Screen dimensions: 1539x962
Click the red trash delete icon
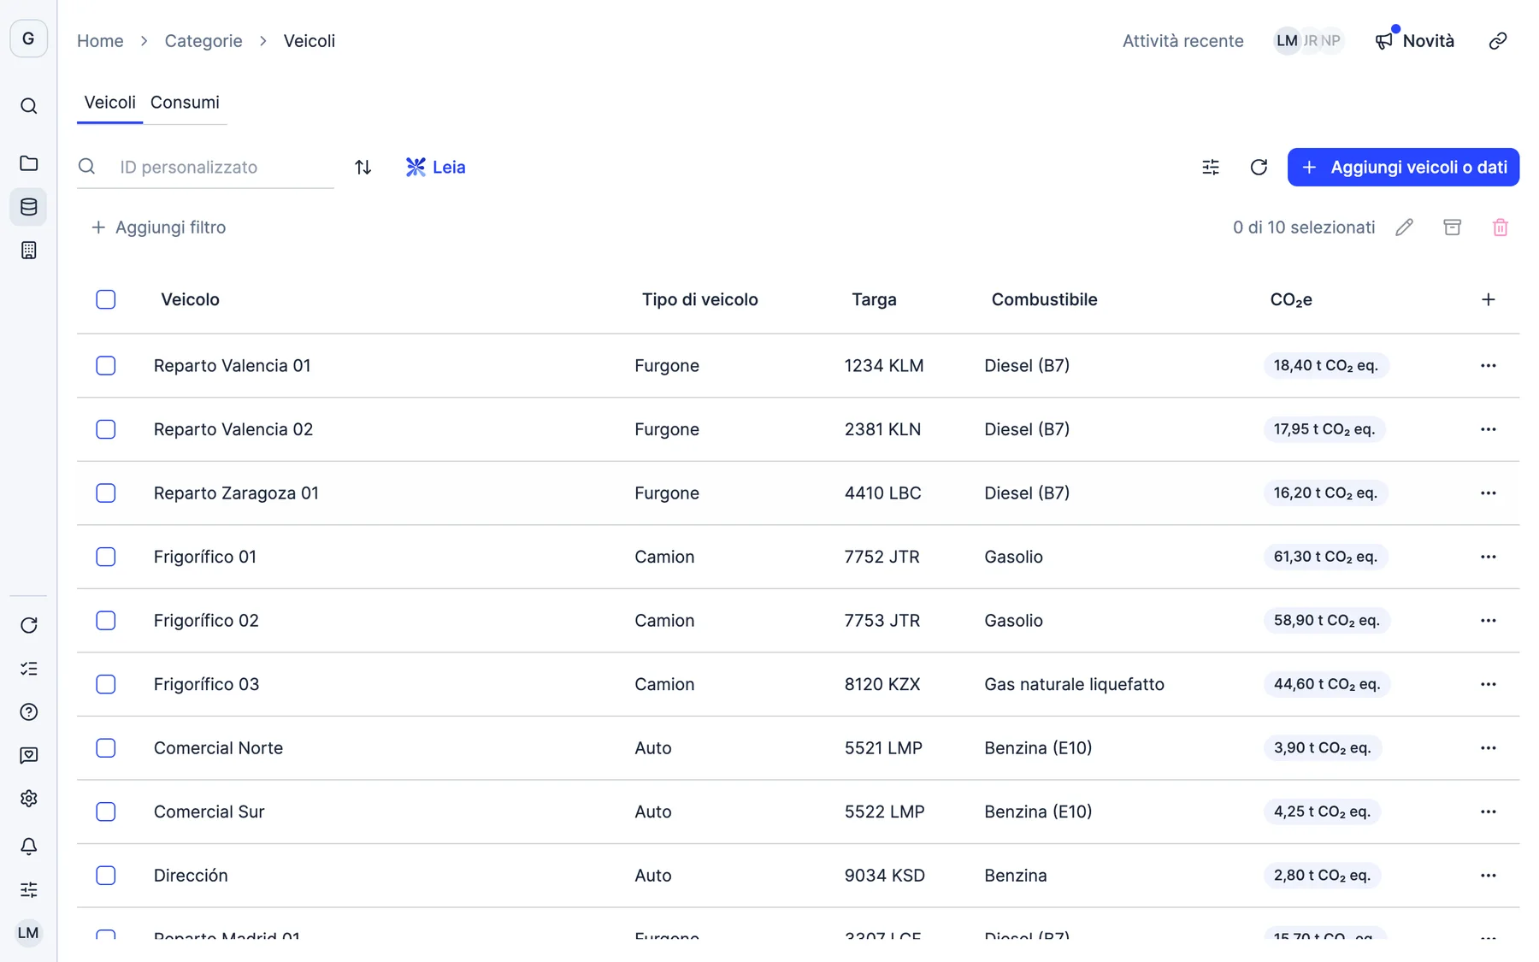(1500, 227)
